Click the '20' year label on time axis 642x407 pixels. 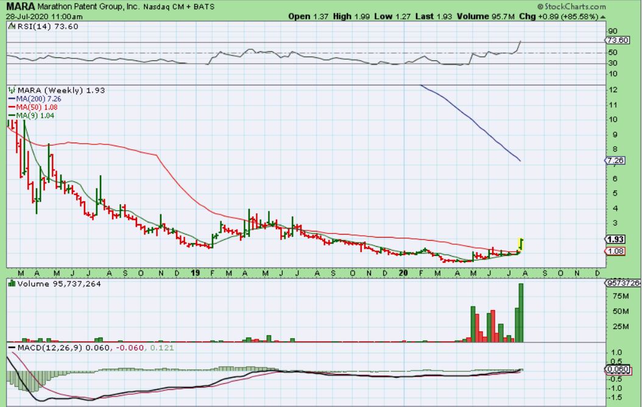click(x=403, y=273)
